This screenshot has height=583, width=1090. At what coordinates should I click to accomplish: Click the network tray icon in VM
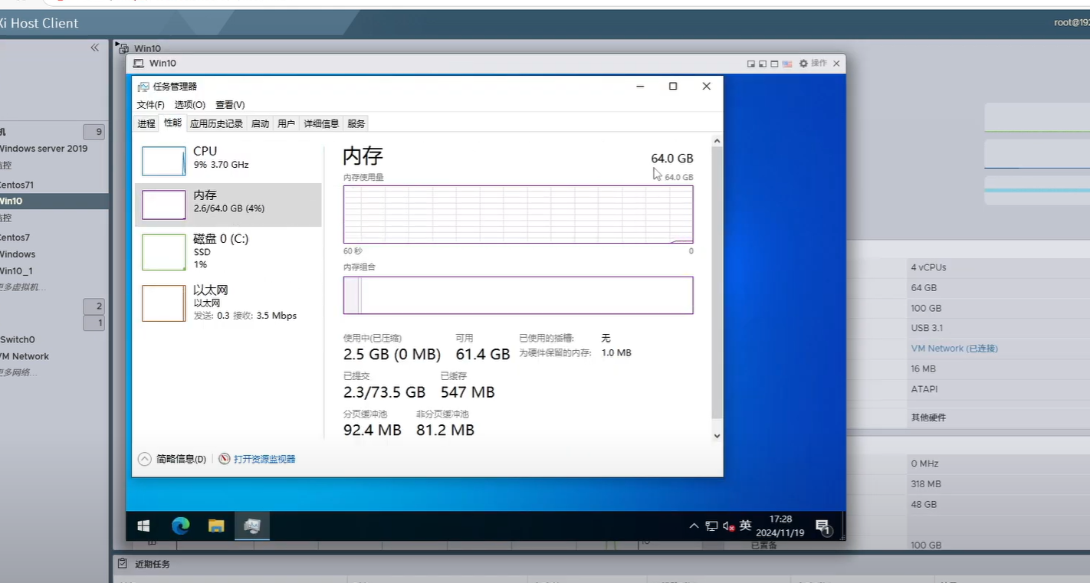tap(711, 526)
